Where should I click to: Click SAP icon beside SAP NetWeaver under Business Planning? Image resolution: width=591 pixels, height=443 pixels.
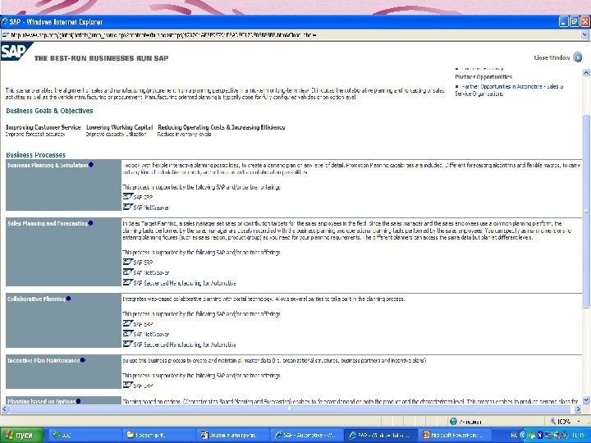tap(127, 207)
